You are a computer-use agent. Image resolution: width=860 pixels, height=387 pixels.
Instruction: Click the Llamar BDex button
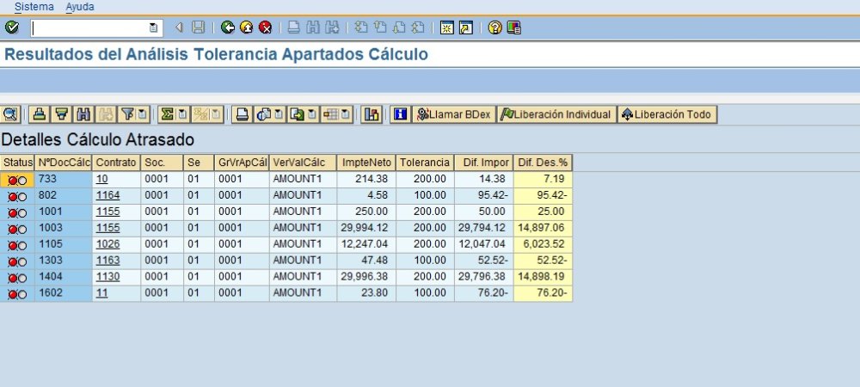click(454, 114)
